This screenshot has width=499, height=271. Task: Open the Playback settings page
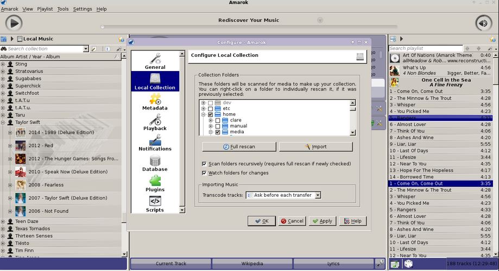pos(155,122)
